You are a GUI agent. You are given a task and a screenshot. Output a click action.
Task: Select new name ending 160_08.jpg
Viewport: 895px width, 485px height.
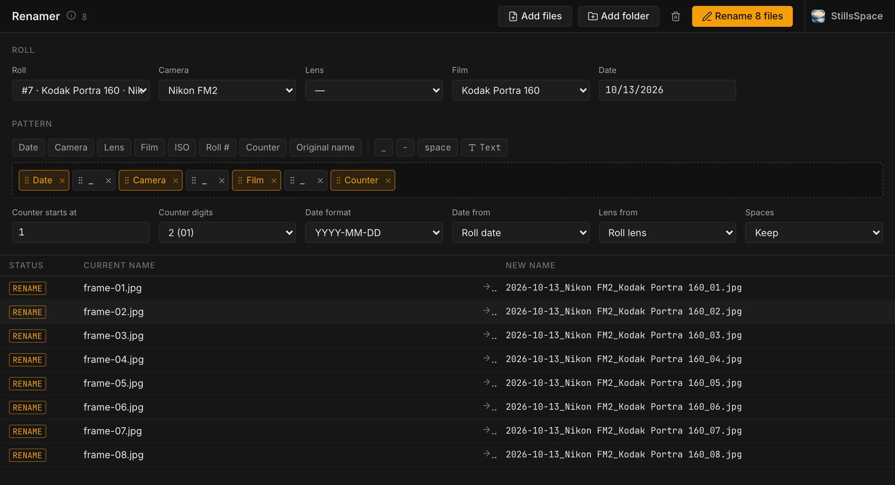(623, 455)
